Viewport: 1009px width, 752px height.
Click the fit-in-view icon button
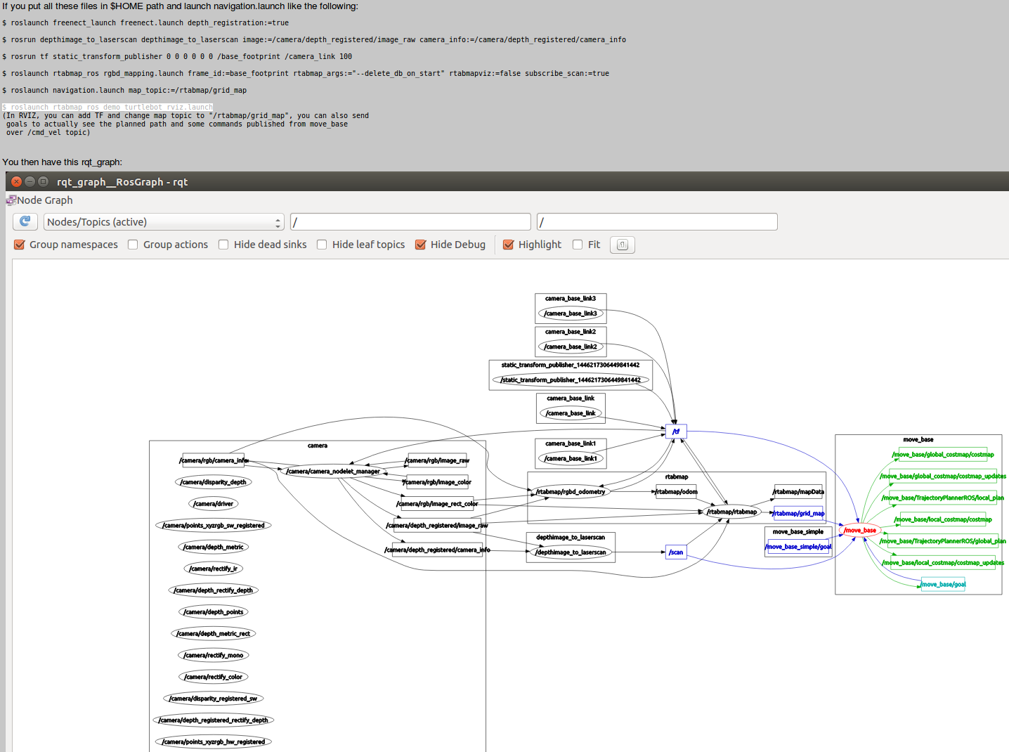pyautogui.click(x=622, y=245)
